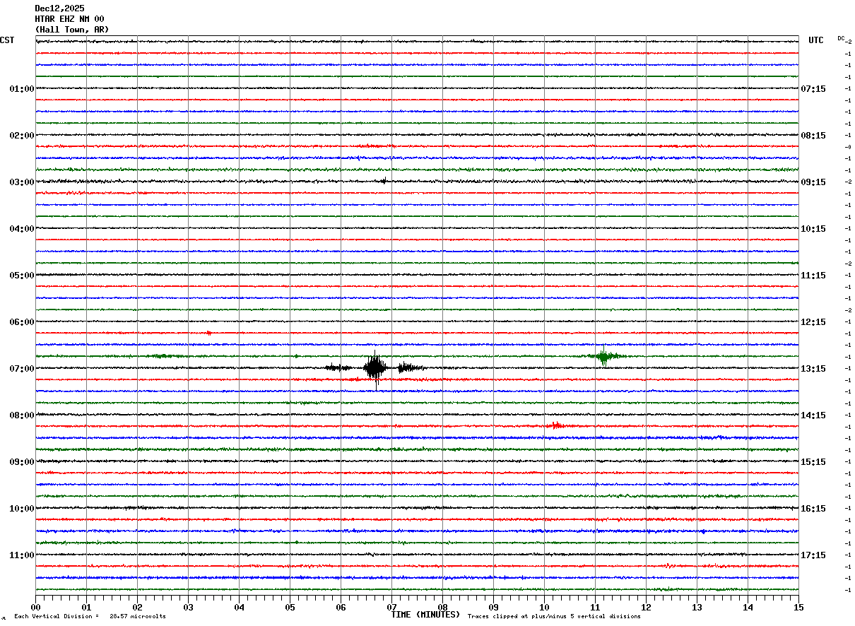Select the 01:00 CST time label
The image size is (855, 626).
pyautogui.click(x=22, y=89)
